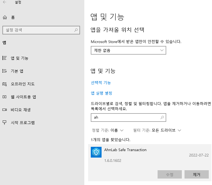Click the 비디오 재생 camera icon

5,110
